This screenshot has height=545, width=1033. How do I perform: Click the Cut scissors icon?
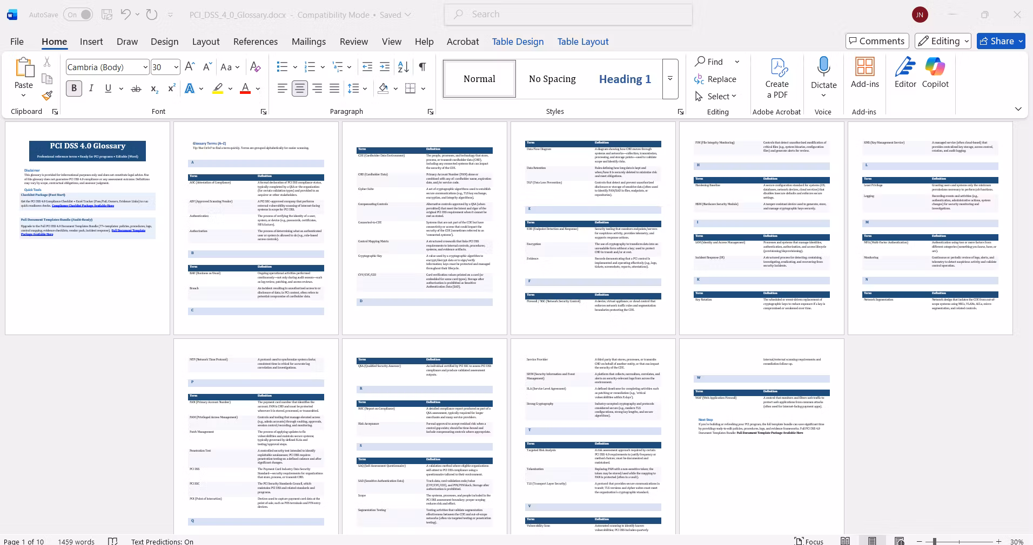coord(47,62)
